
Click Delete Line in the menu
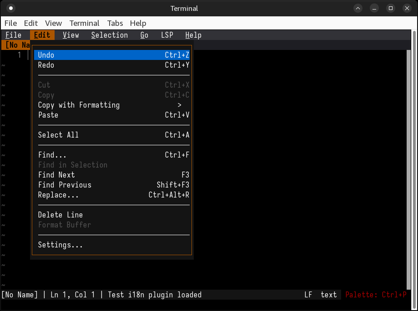coord(111,215)
